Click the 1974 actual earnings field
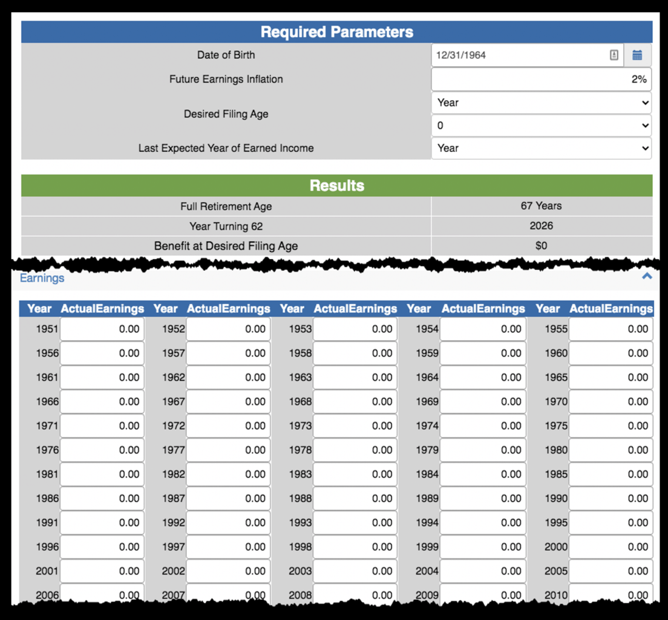 (483, 426)
